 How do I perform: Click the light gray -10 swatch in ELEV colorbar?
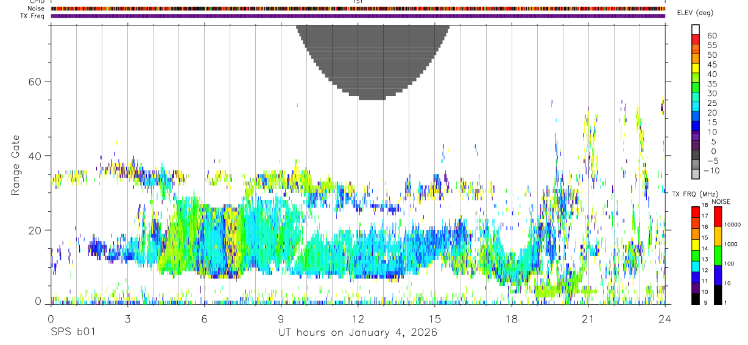[x=696, y=175]
